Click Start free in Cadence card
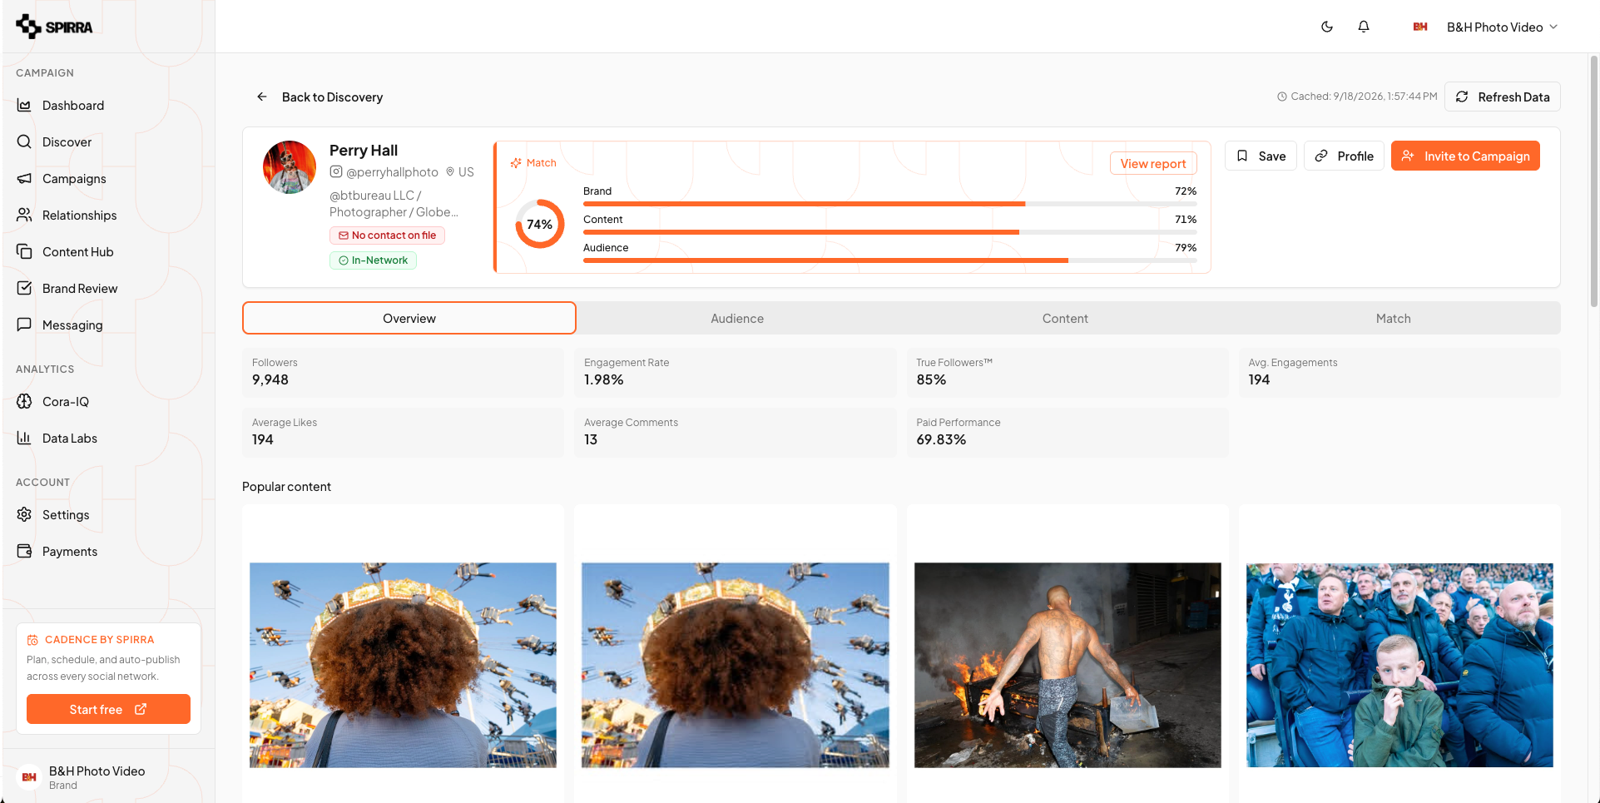 click(x=108, y=709)
